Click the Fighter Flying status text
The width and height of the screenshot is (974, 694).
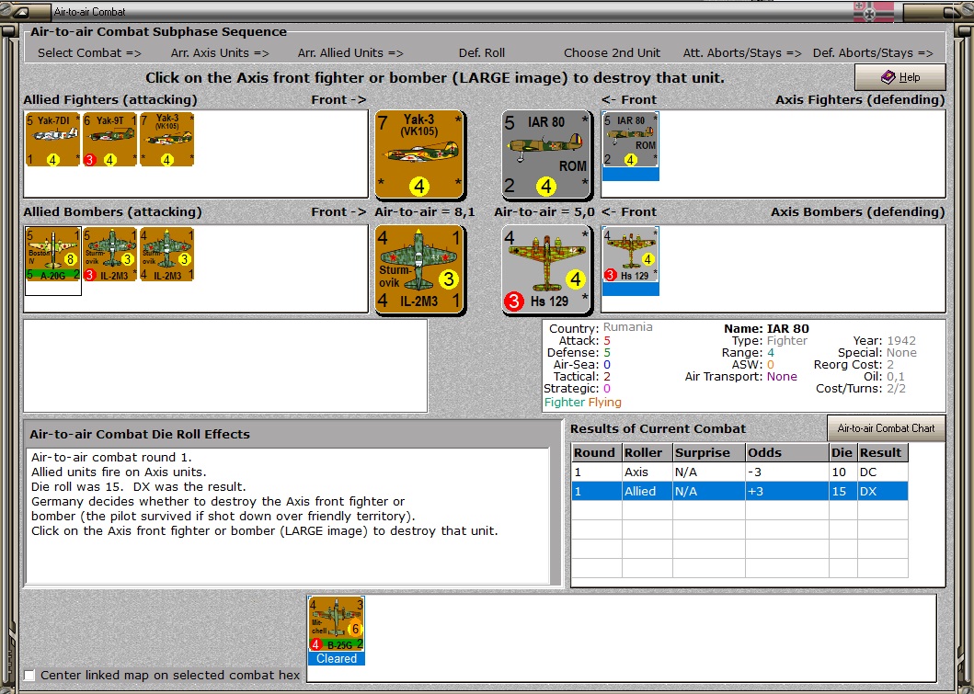pos(583,403)
